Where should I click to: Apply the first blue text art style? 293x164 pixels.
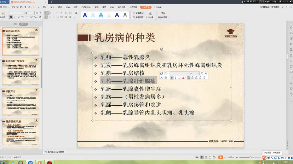click(85, 15)
